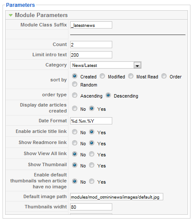Screen dimensions: 193x222
Task: Open the Category dropdown arrow
Action: (137, 65)
